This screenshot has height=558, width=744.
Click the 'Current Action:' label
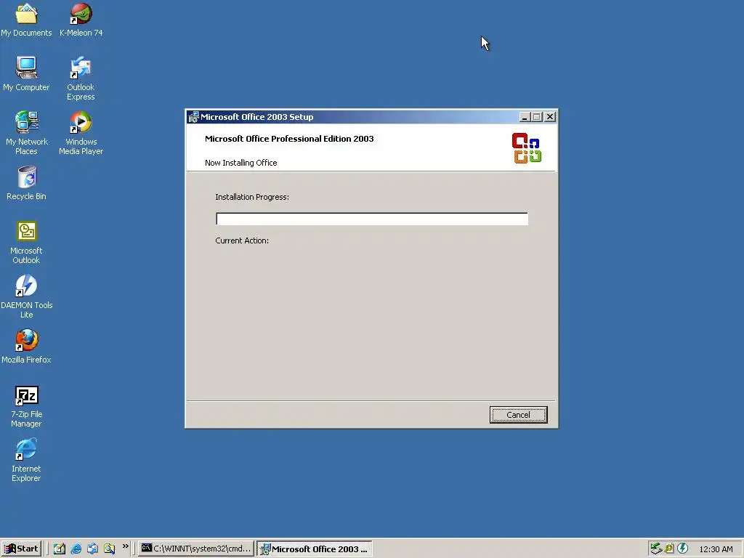coord(242,240)
